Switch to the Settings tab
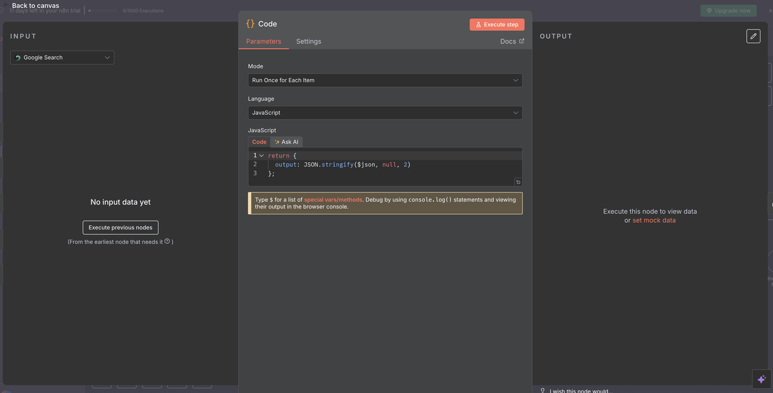The image size is (773, 393). (309, 42)
